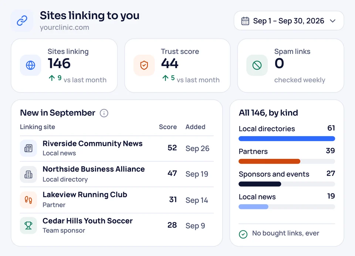
Task: Open Northside Business Alliance link
Action: pyautogui.click(x=94, y=169)
